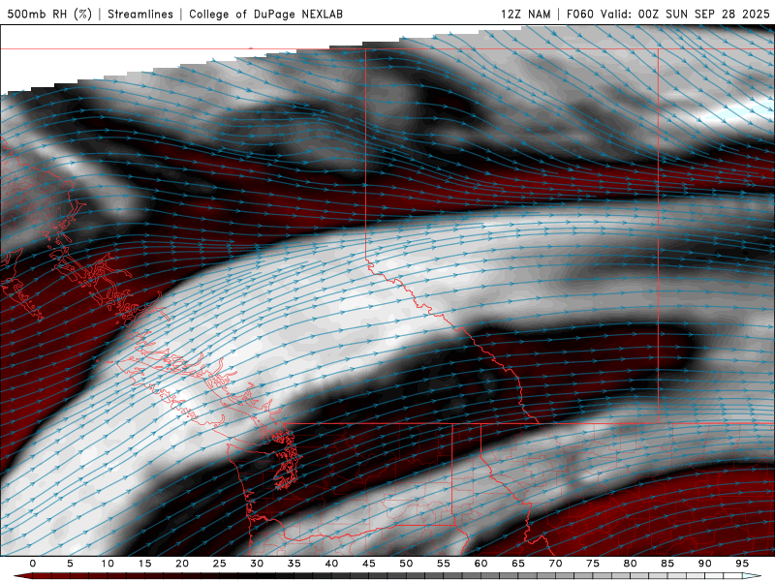
Task: Click the 0 value on the color scale
Action: [33, 564]
